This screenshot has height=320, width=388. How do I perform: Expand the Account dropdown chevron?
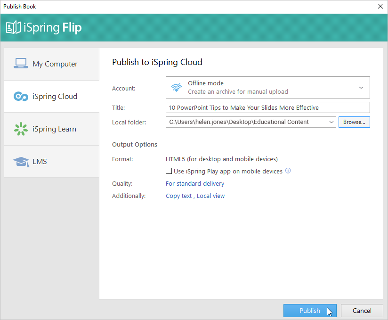(x=361, y=88)
